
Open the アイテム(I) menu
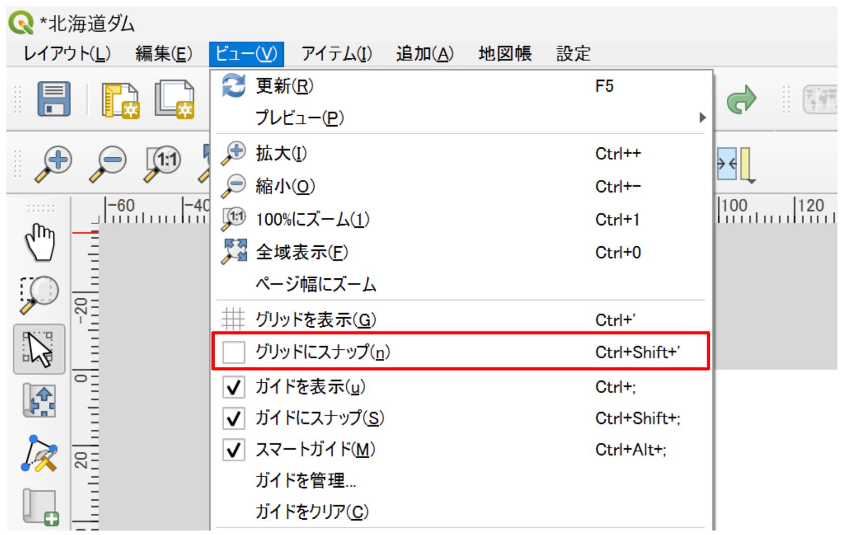click(337, 54)
